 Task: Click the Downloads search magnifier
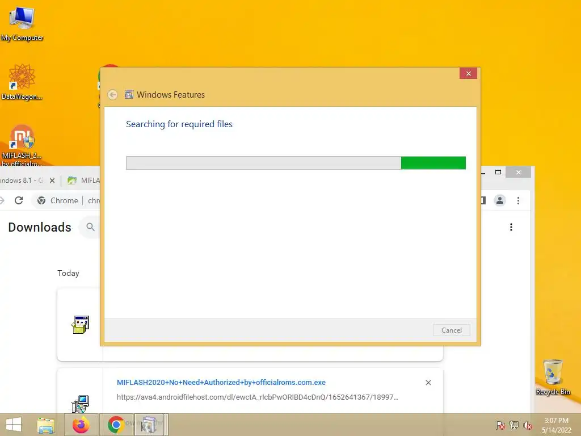pyautogui.click(x=90, y=227)
